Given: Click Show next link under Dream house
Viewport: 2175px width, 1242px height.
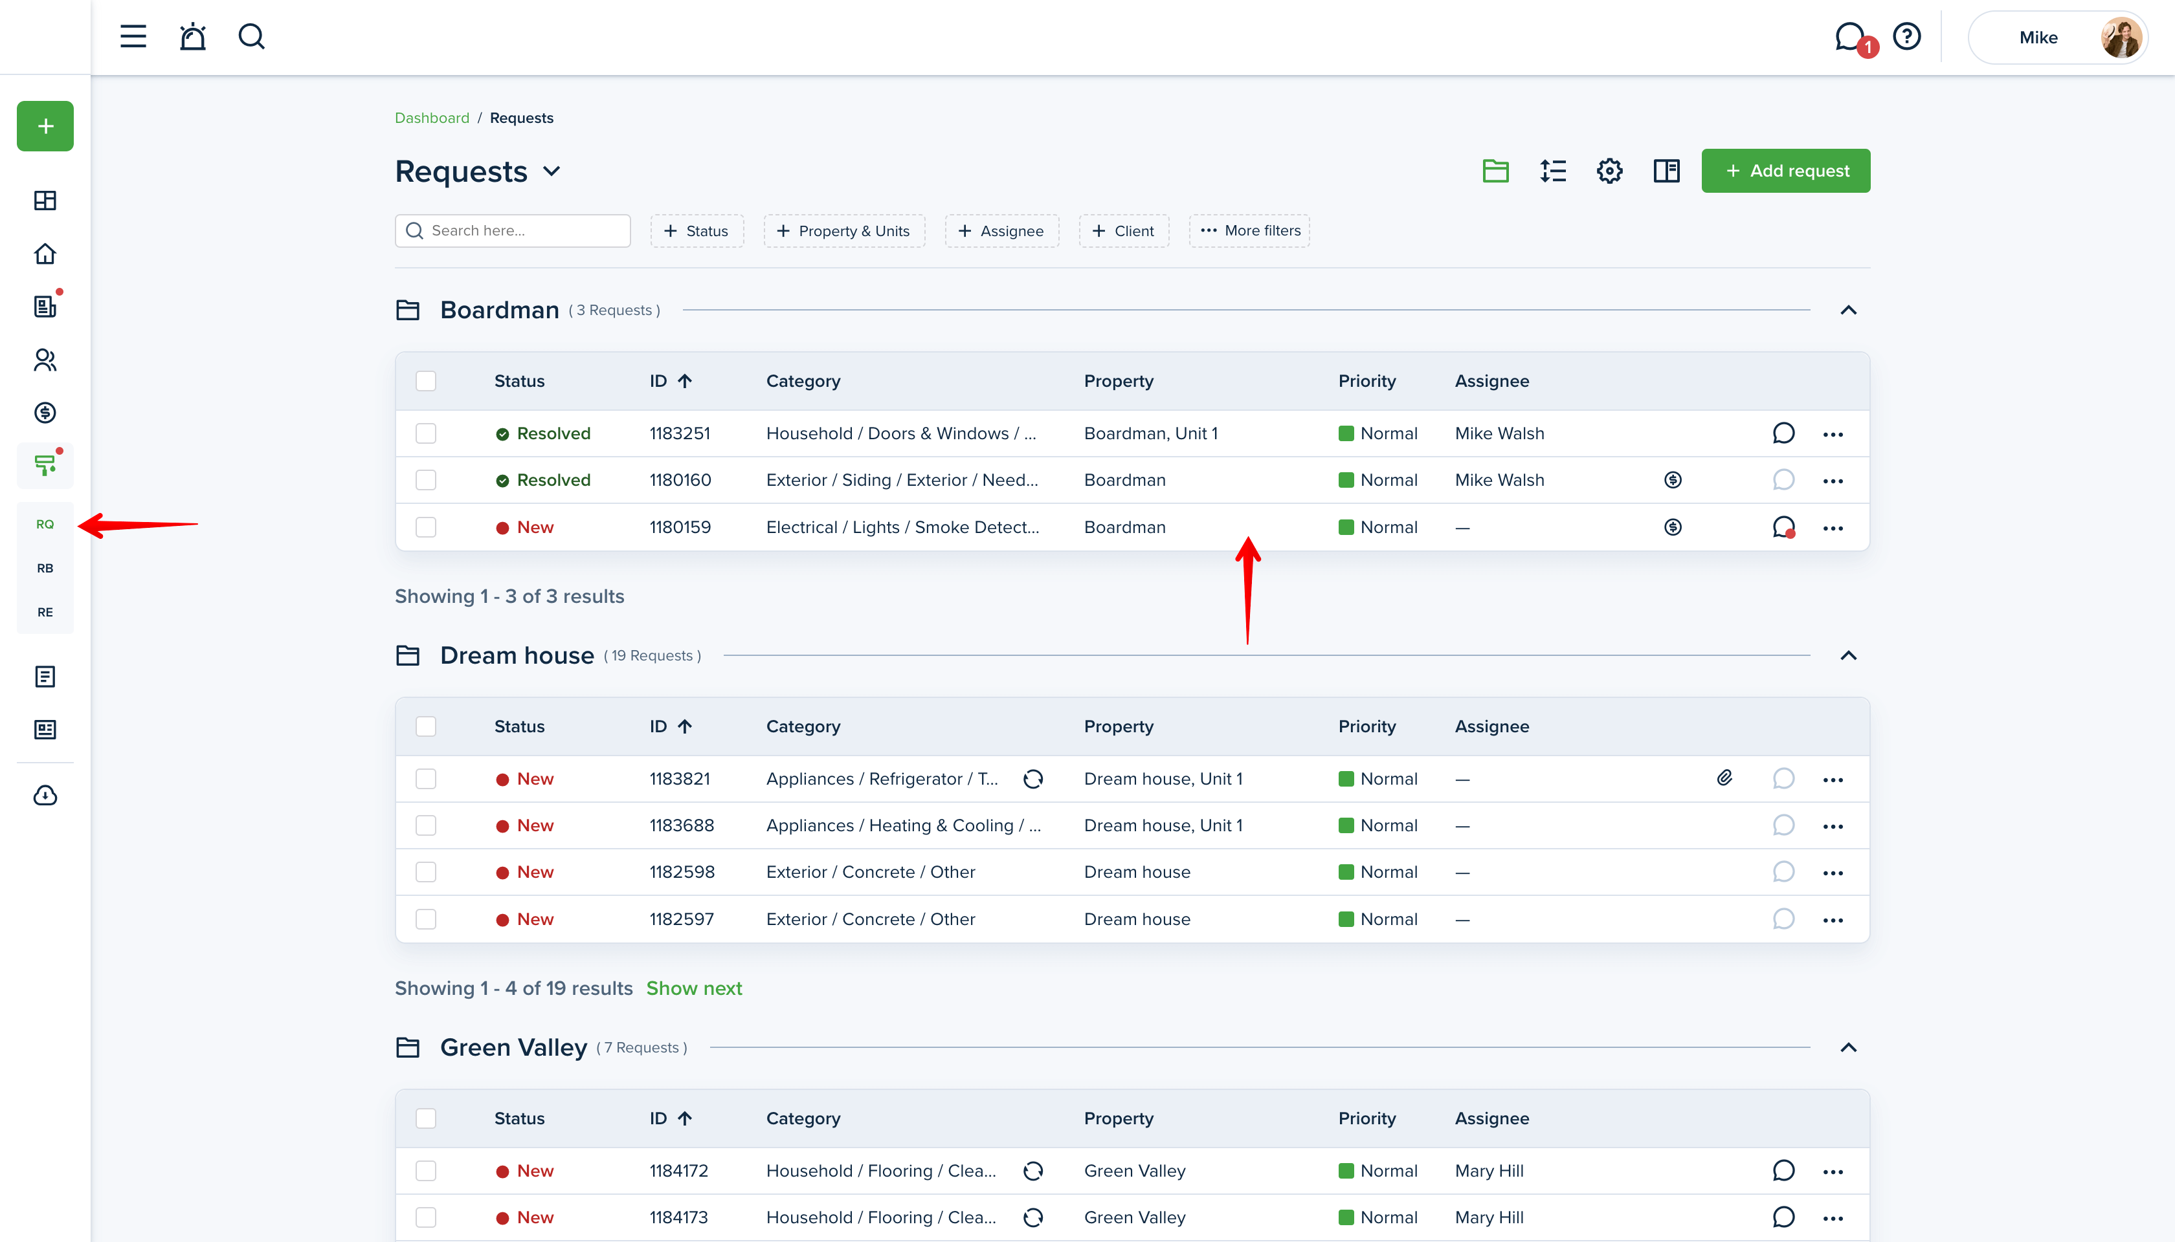Looking at the screenshot, I should (693, 988).
